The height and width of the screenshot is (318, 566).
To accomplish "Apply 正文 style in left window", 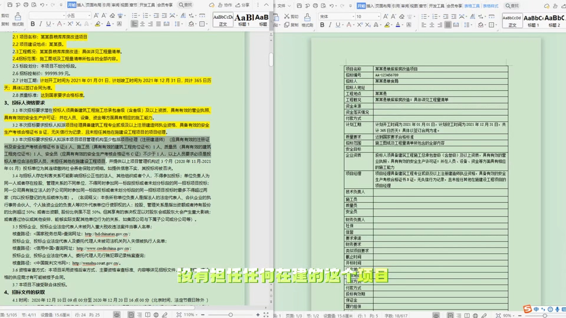I will point(223,20).
